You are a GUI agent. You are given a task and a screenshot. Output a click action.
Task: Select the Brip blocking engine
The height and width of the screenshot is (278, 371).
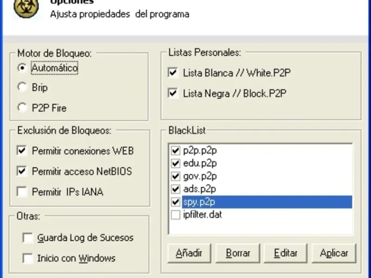tap(22, 87)
